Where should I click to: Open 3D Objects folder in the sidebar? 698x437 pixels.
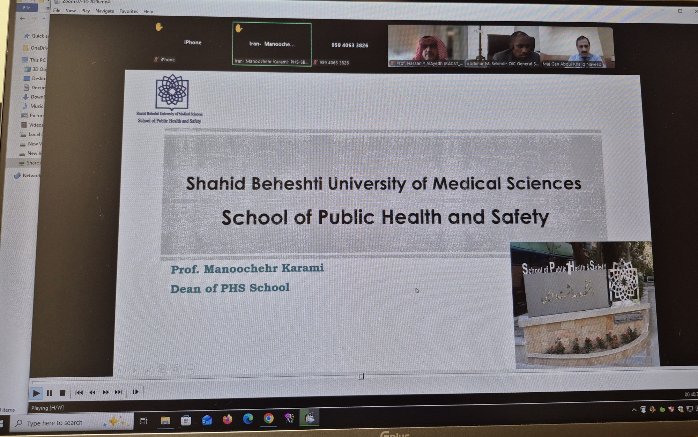(x=35, y=69)
